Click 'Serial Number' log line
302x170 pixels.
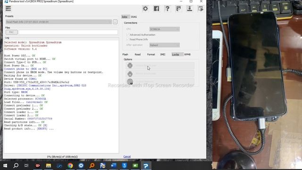28,119
